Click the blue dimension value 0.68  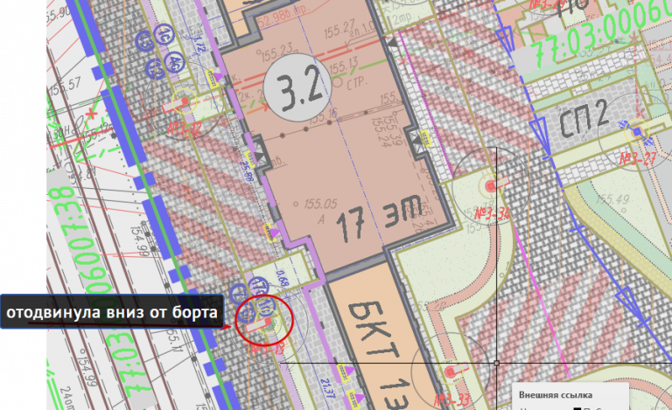pyautogui.click(x=283, y=278)
